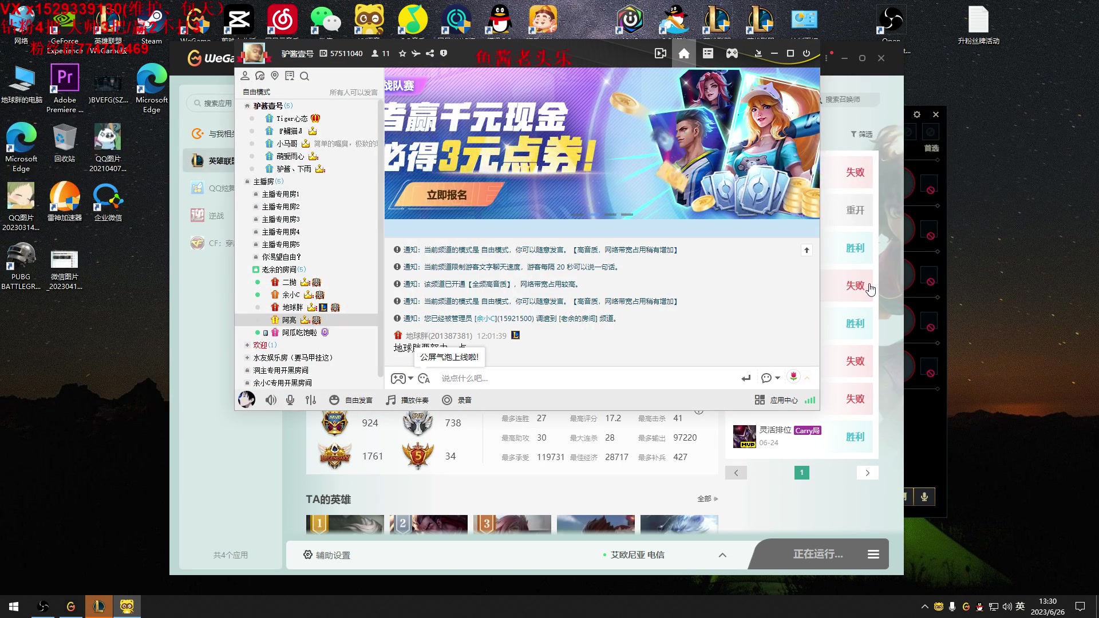The image size is (1099, 618).
Task: Open the home tab in the voice channel window
Action: point(684,54)
